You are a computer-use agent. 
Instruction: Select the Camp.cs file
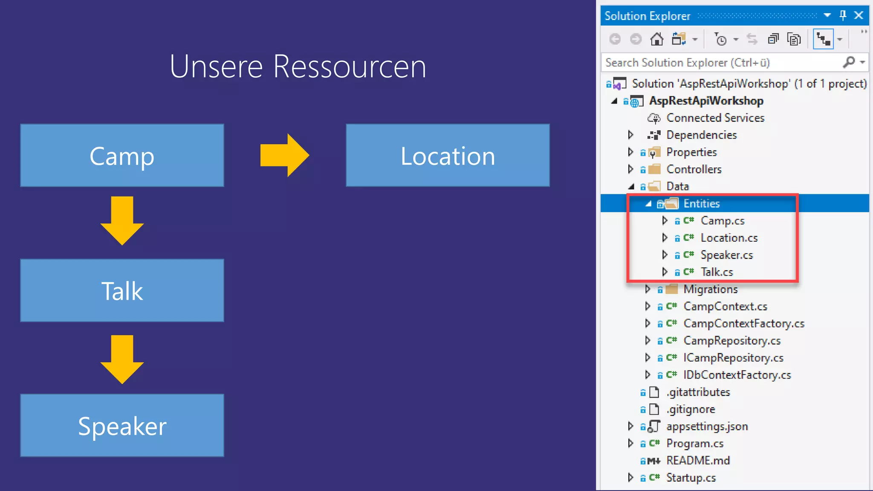[723, 221]
